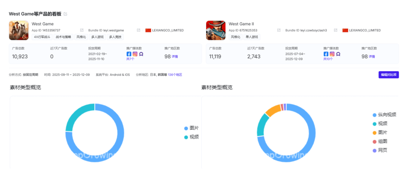Click the 编辑对比项 button
This screenshot has height=177, width=407.
coord(389,75)
